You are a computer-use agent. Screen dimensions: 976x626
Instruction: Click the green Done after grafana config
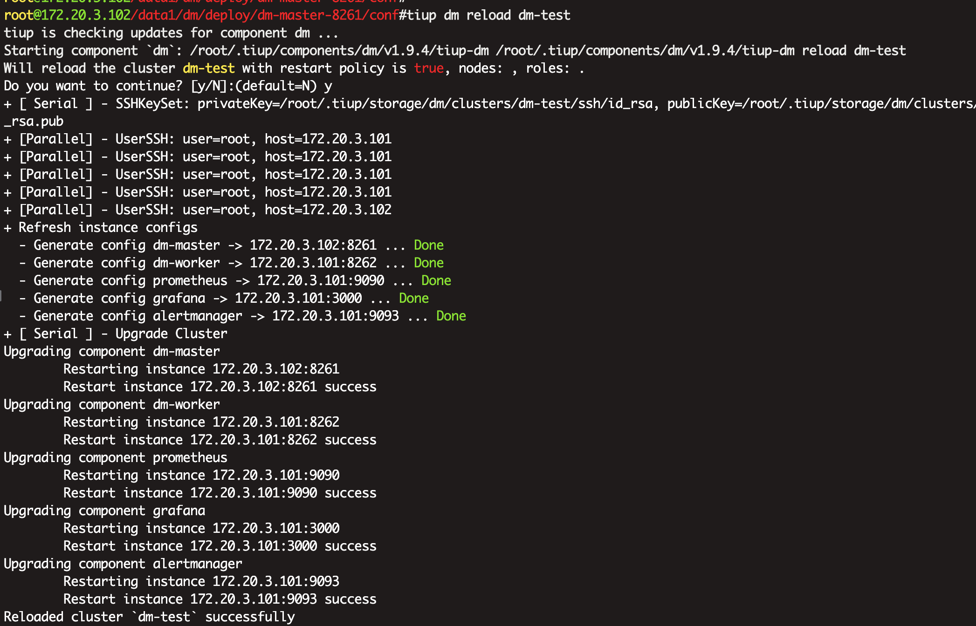tap(413, 299)
